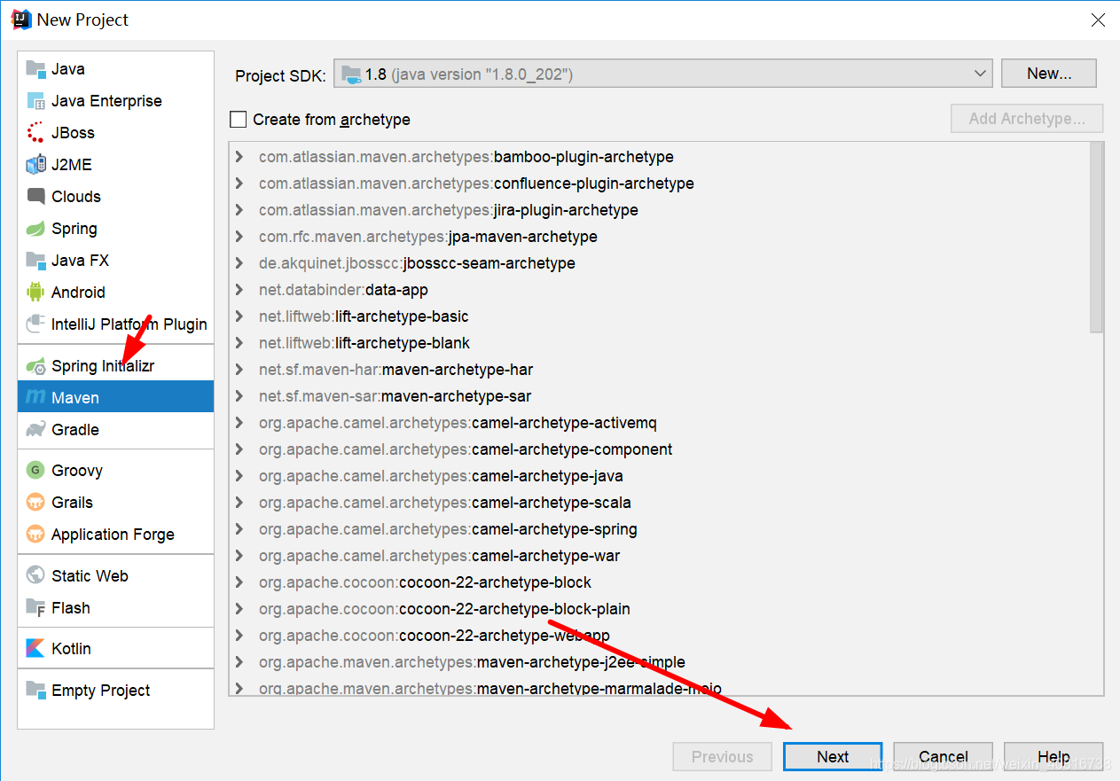The image size is (1120, 781).
Task: Click the Empty Project folder icon
Action: 35,690
